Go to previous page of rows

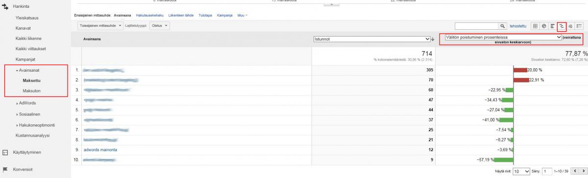(x=575, y=172)
